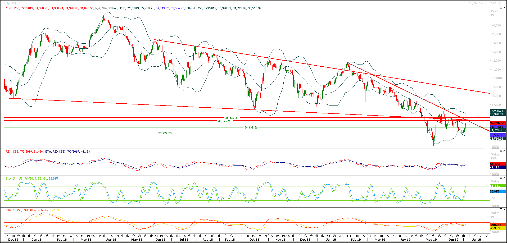Click the StochS legend label
The image size is (507, 243).
click(x=11, y=178)
